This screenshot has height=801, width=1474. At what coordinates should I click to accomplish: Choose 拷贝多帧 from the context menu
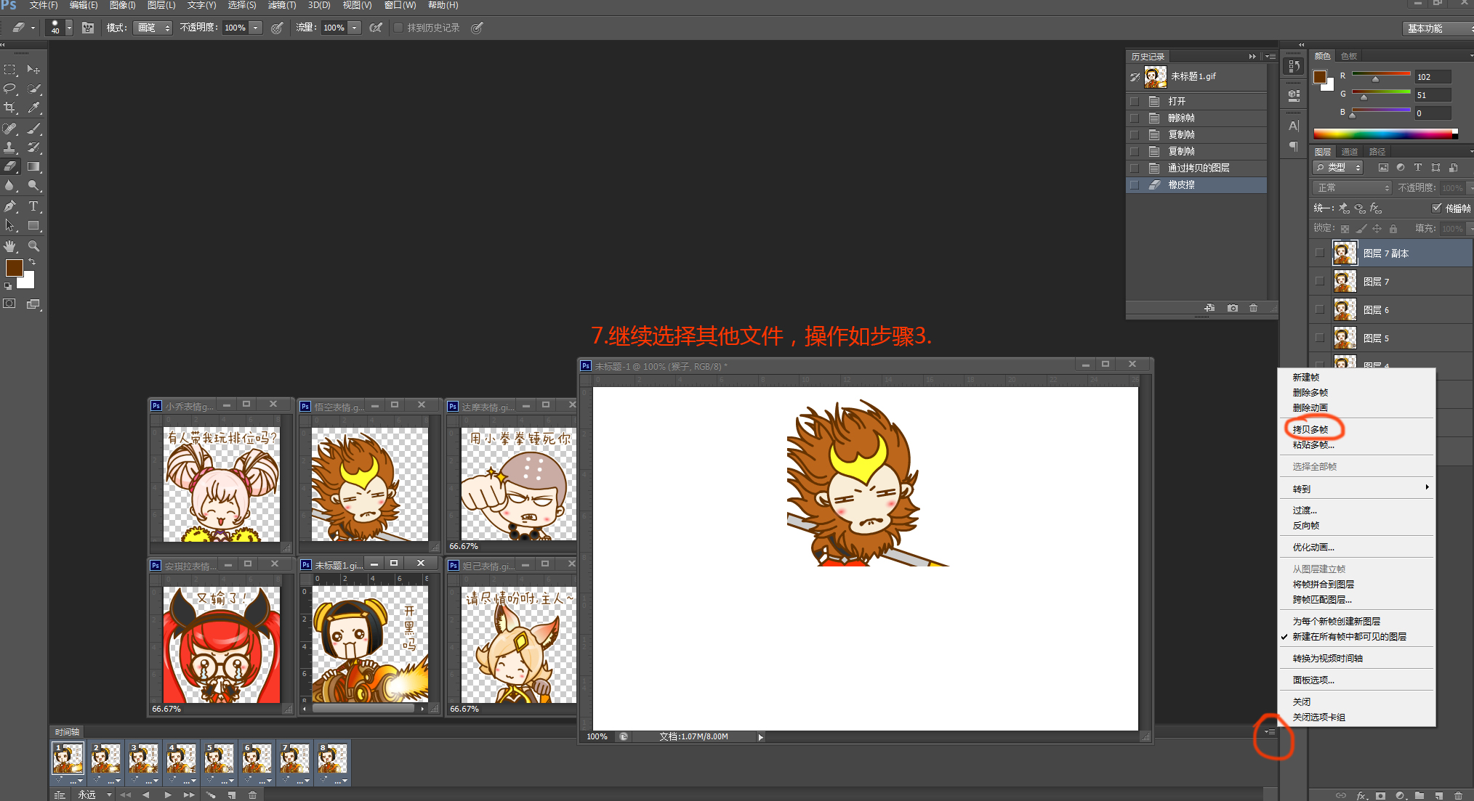pyautogui.click(x=1310, y=429)
